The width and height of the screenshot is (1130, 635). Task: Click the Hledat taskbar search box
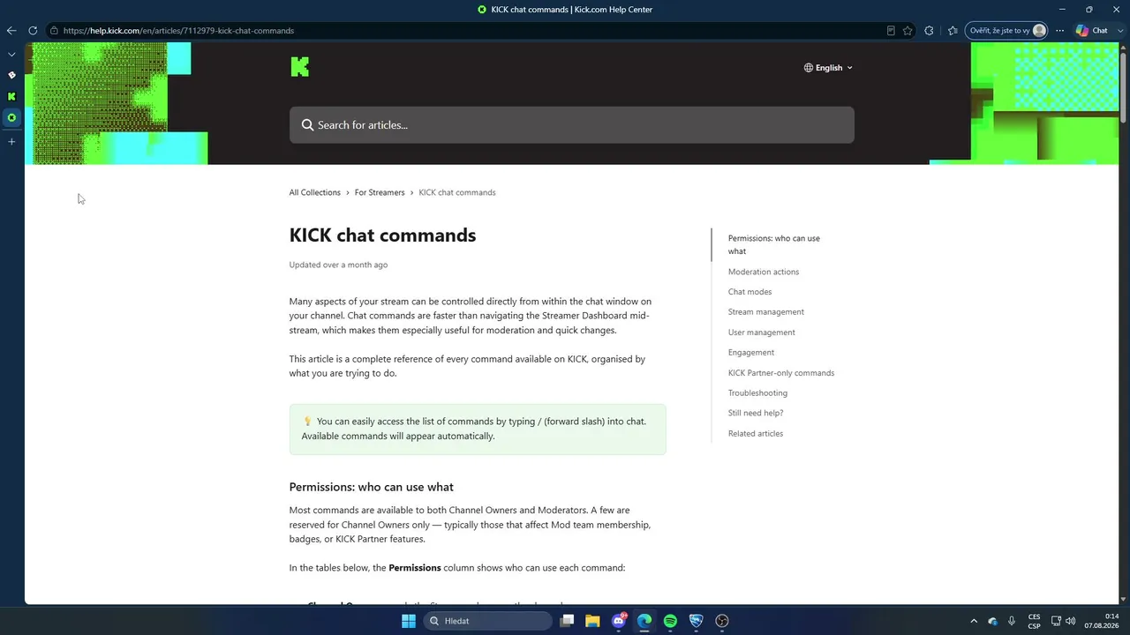[x=488, y=621]
